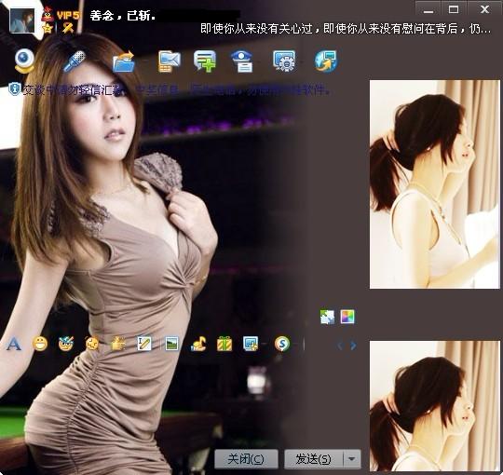This screenshot has height=475, width=503.
Task: Launch the remote desktop gear monitor icon
Action: pyautogui.click(x=284, y=61)
